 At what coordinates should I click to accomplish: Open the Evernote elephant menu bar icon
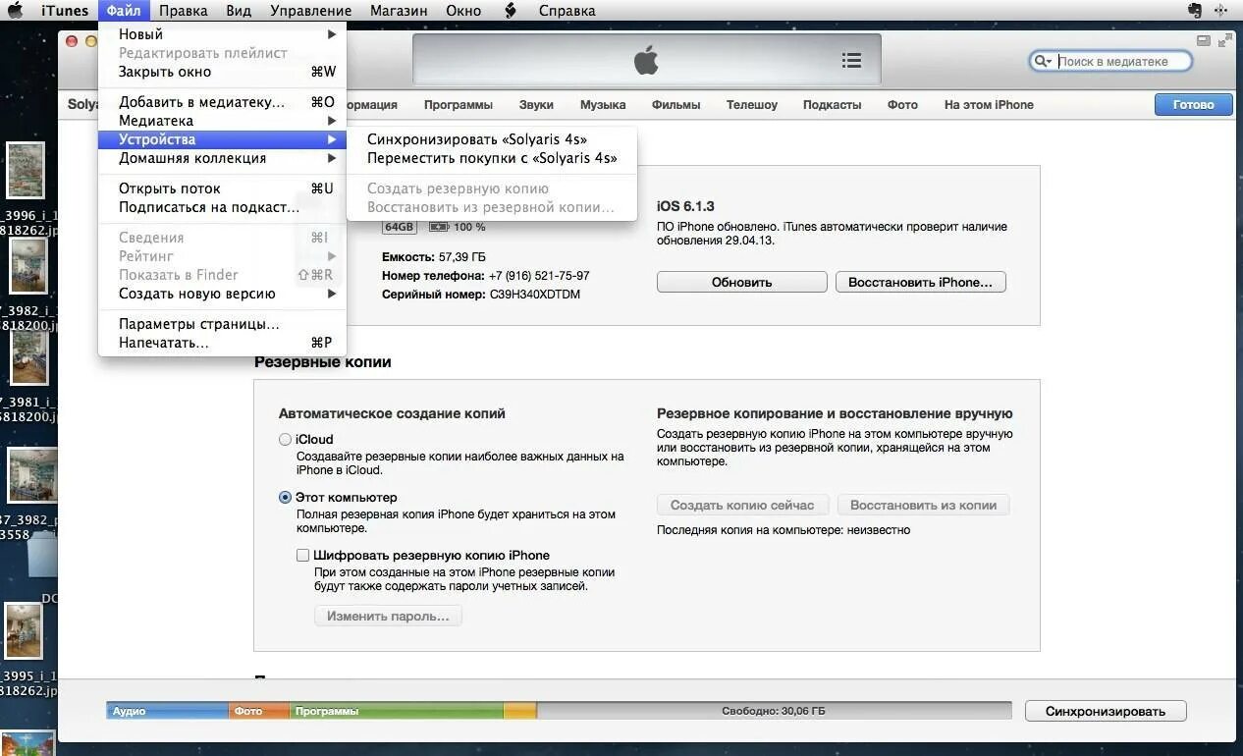click(1195, 11)
